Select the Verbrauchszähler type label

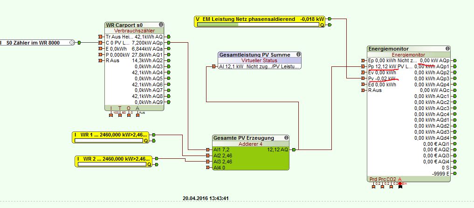135,31
